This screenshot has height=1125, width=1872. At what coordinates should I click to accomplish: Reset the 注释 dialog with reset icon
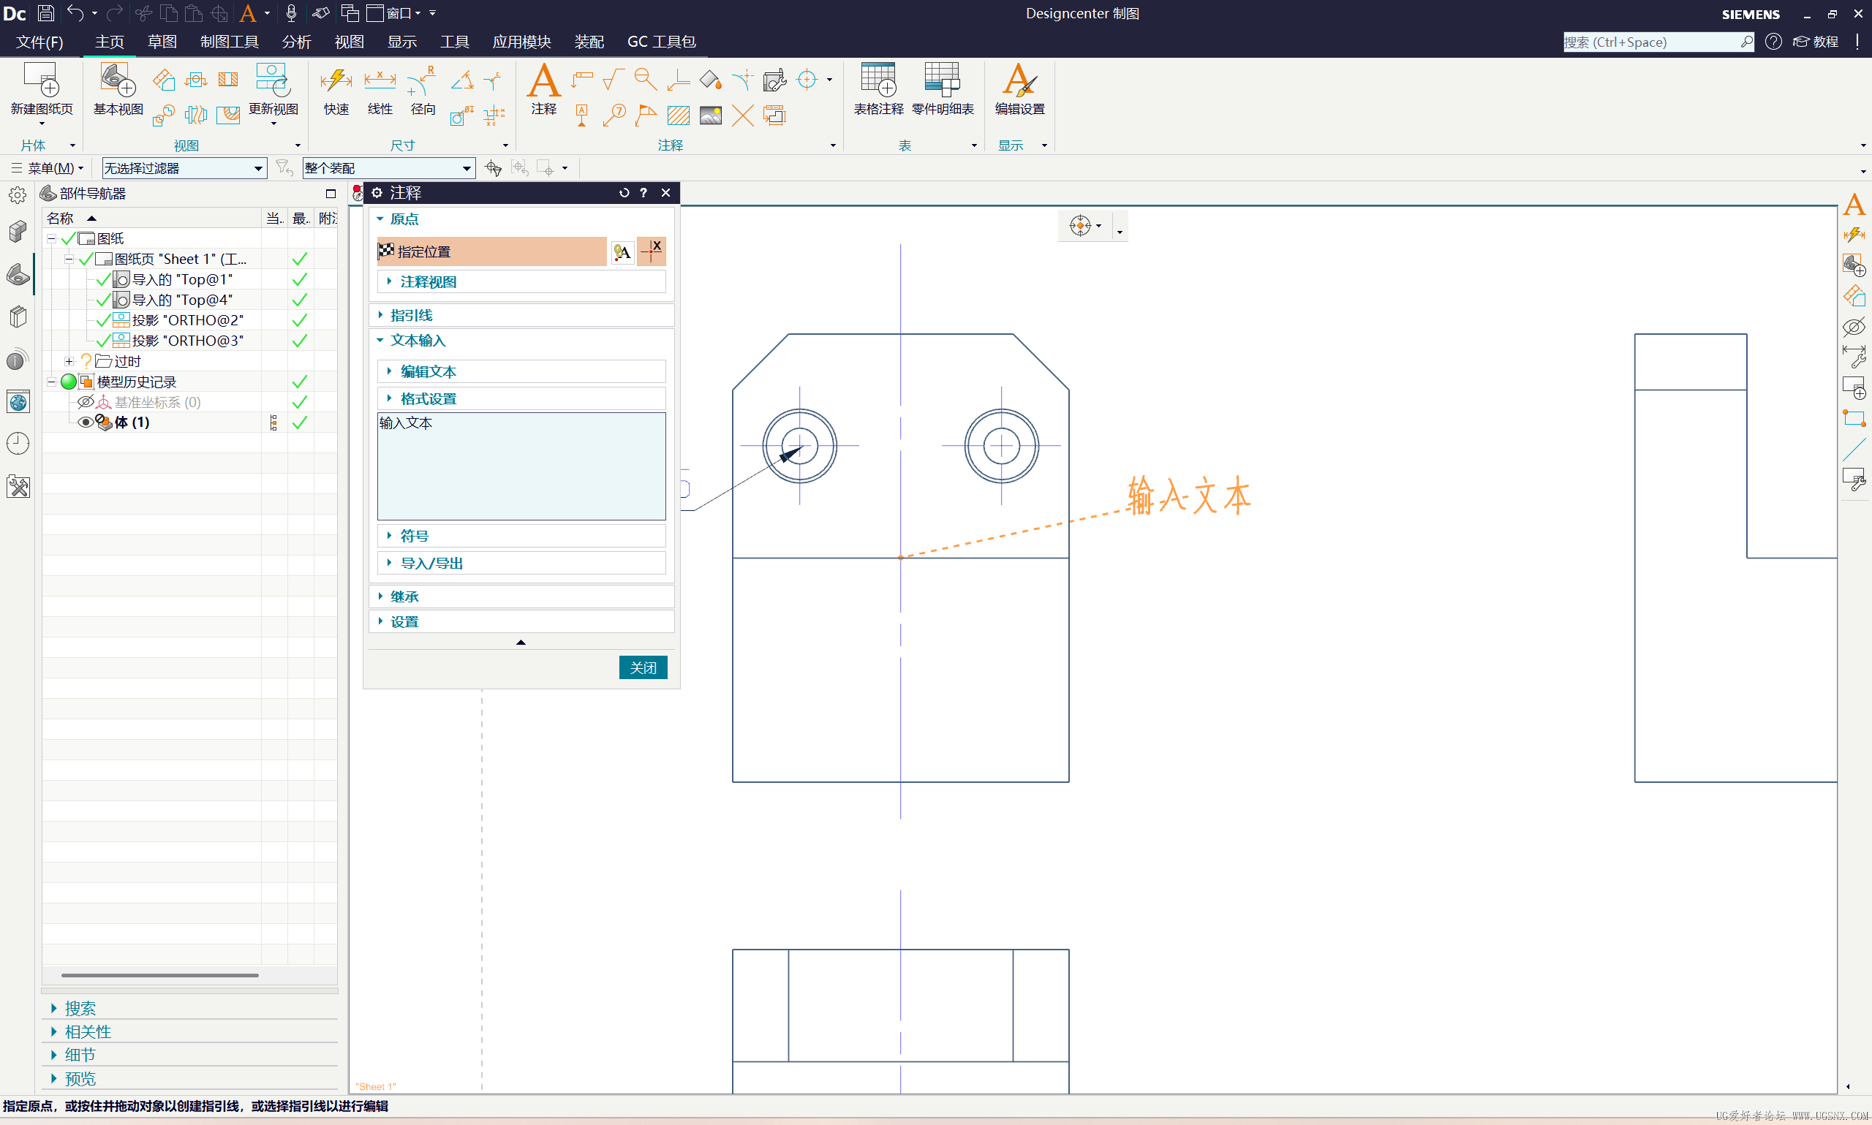pyautogui.click(x=624, y=193)
